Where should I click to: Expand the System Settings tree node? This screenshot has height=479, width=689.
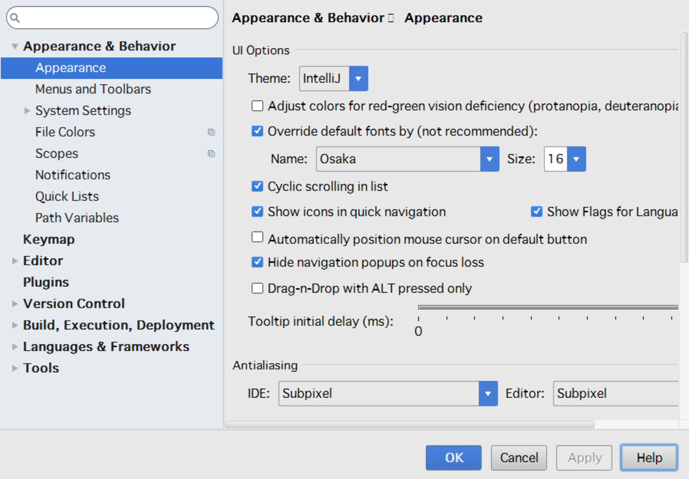(28, 111)
